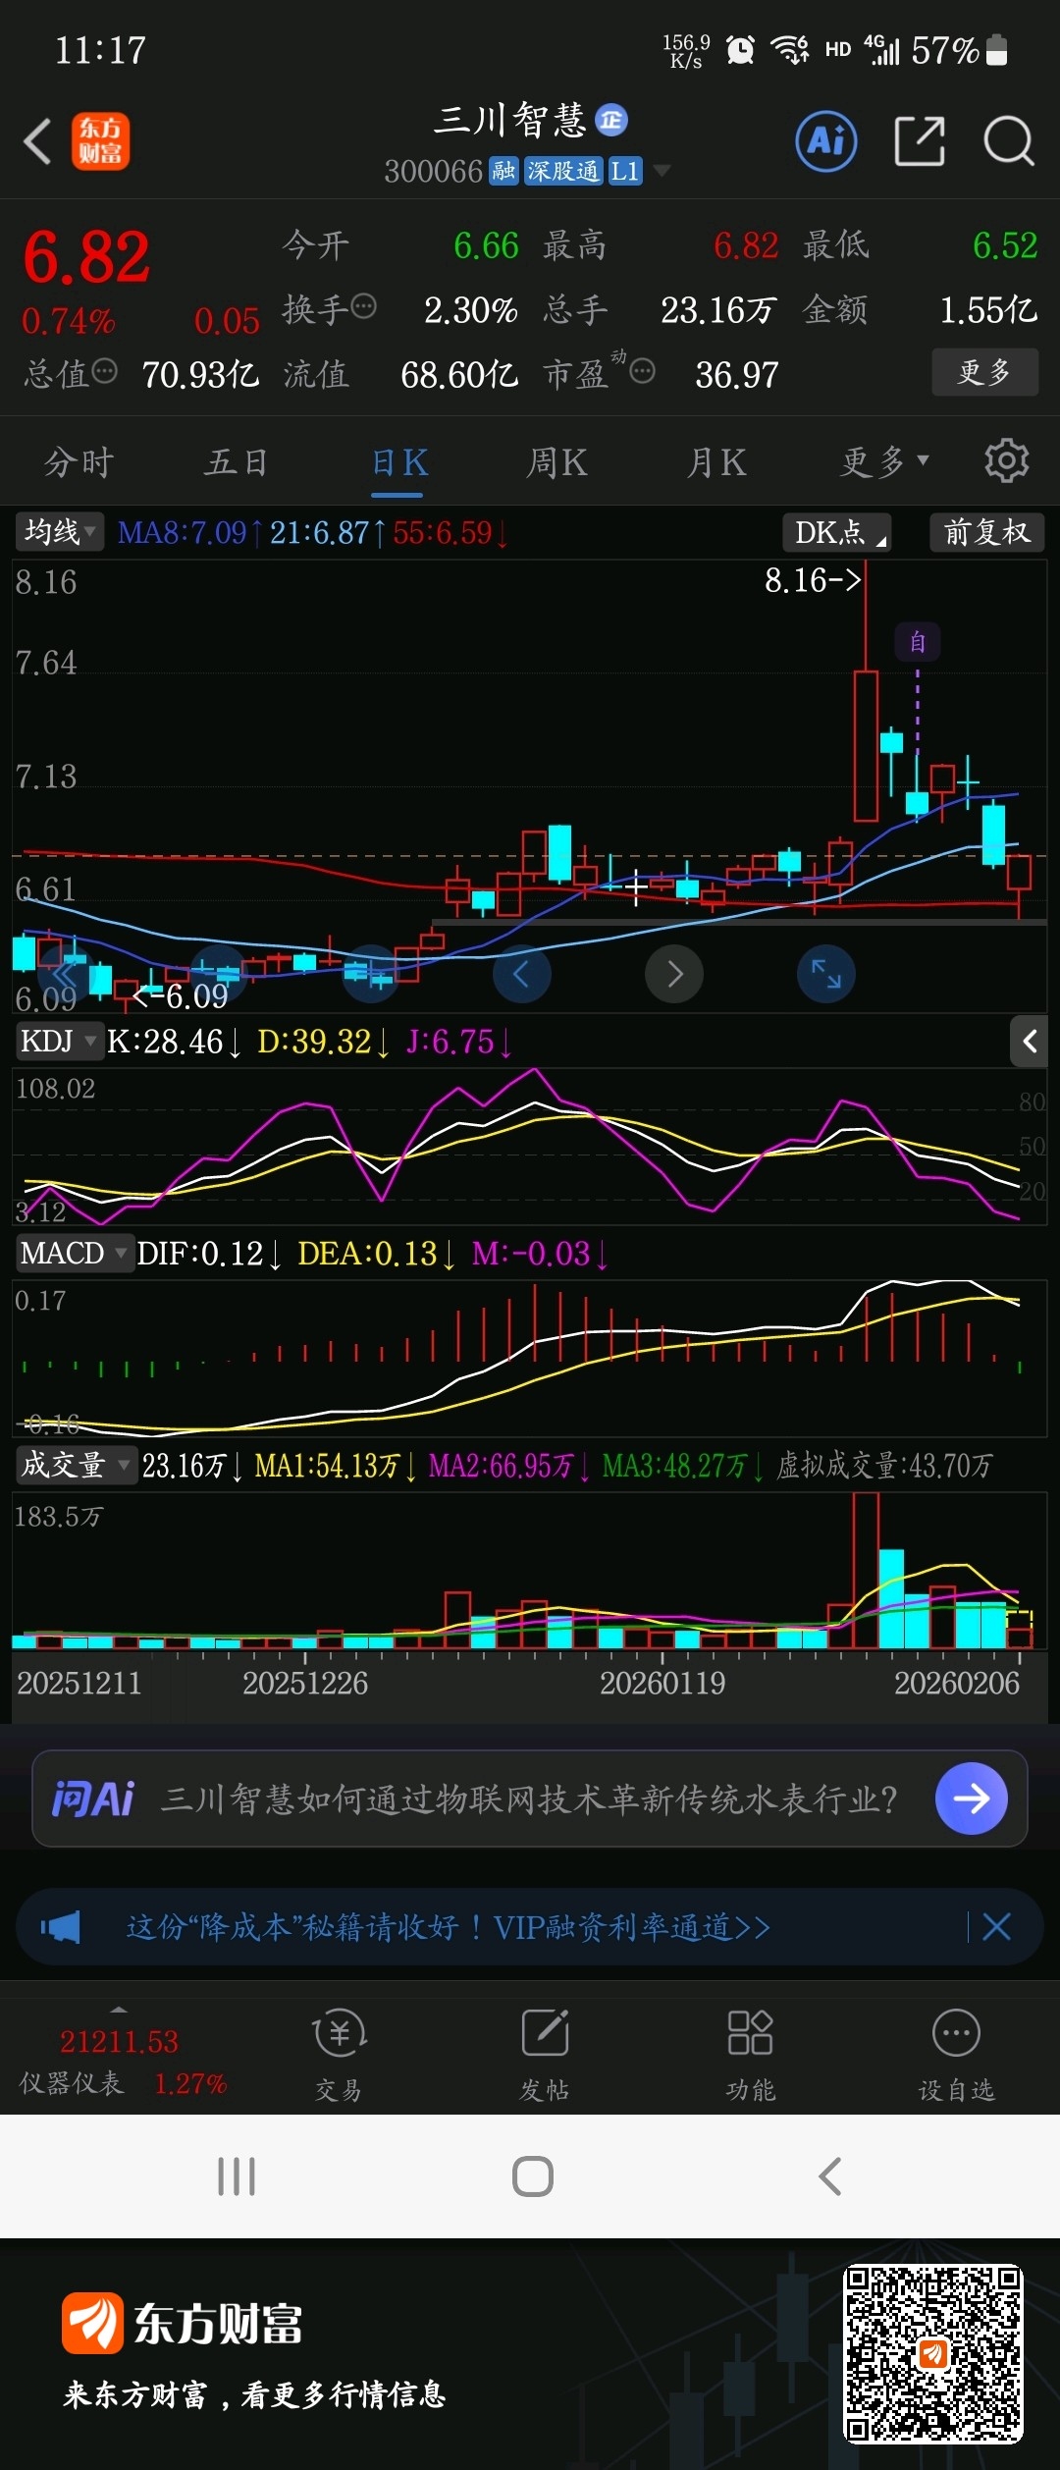The image size is (1060, 2470).
Task: Expand stock code dropdown arrow
Action: (662, 171)
